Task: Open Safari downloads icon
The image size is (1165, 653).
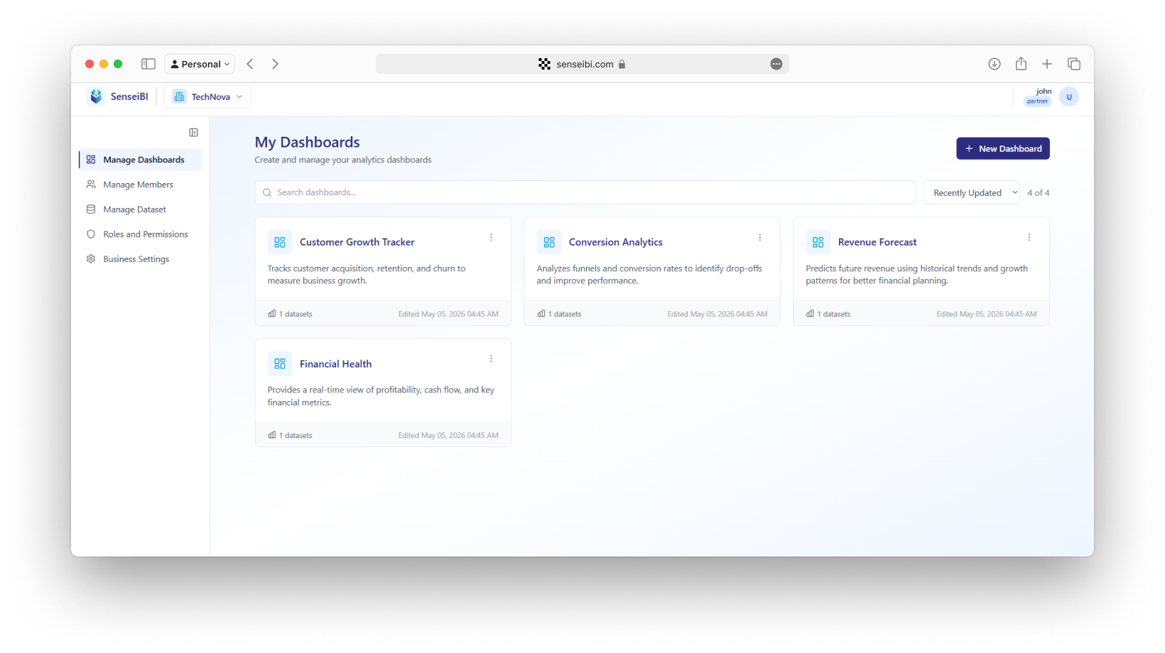Action: (x=995, y=64)
